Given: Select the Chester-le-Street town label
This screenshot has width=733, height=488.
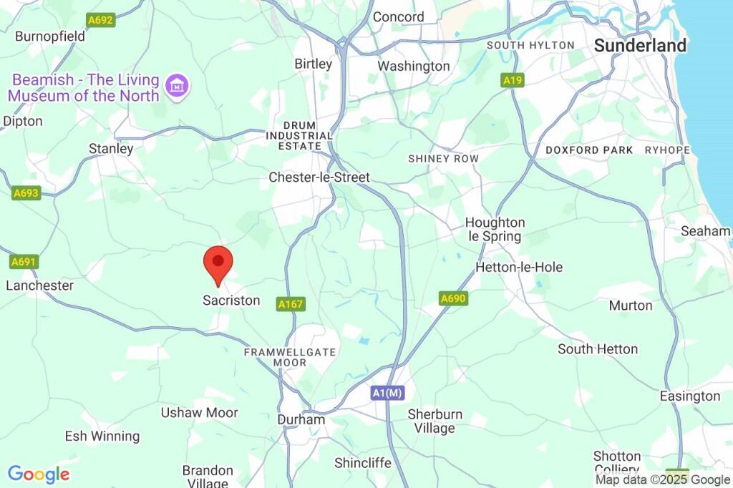Looking at the screenshot, I should [319, 177].
